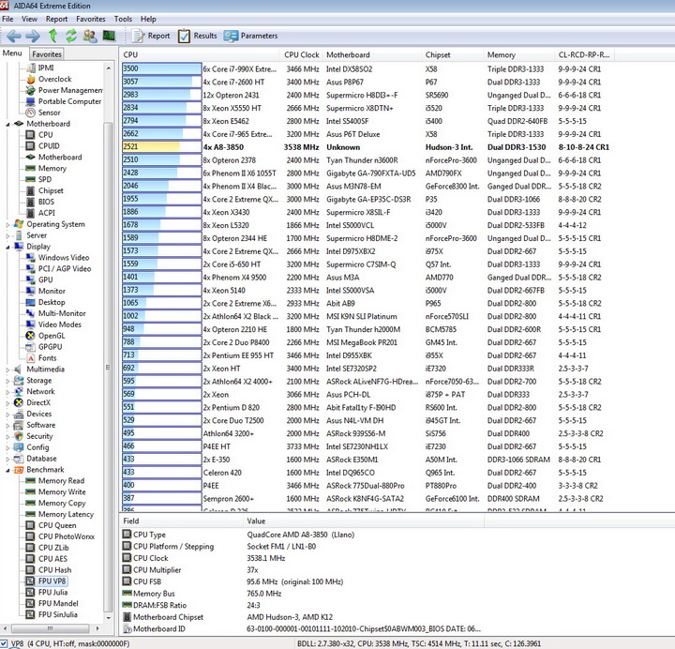Select Chipset in the tree
Image resolution: width=675 pixels, height=649 pixels.
click(51, 190)
